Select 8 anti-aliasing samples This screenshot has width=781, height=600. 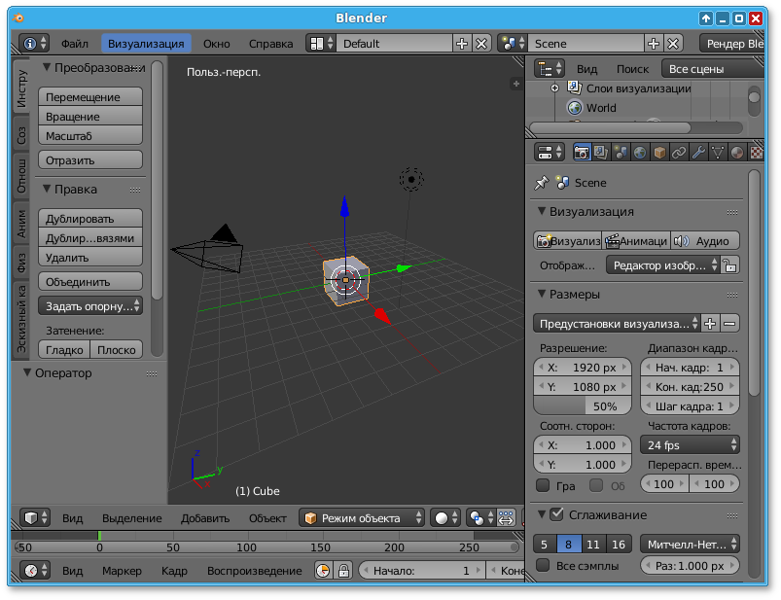point(569,545)
